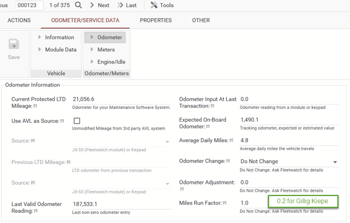Click help icon next to Miles Run Factor
Image resolution: width=350 pixels, height=223 pixels.
[224, 203]
